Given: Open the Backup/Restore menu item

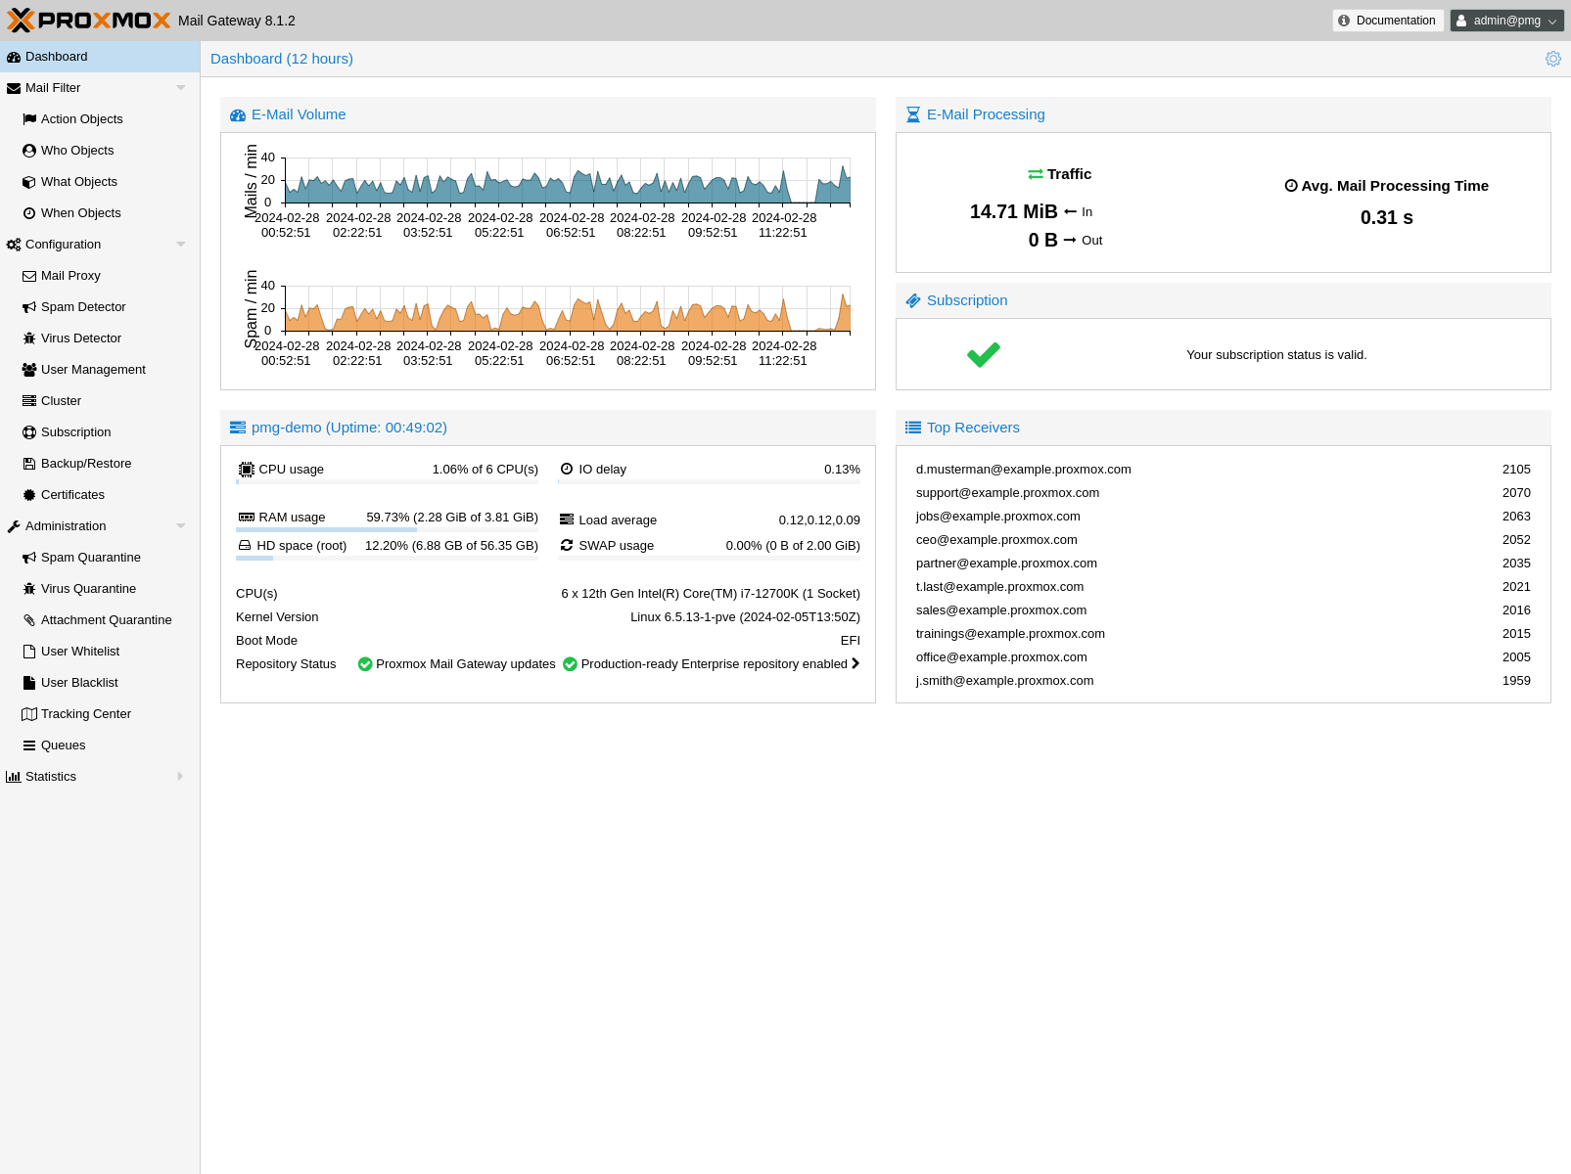Looking at the screenshot, I should (85, 464).
